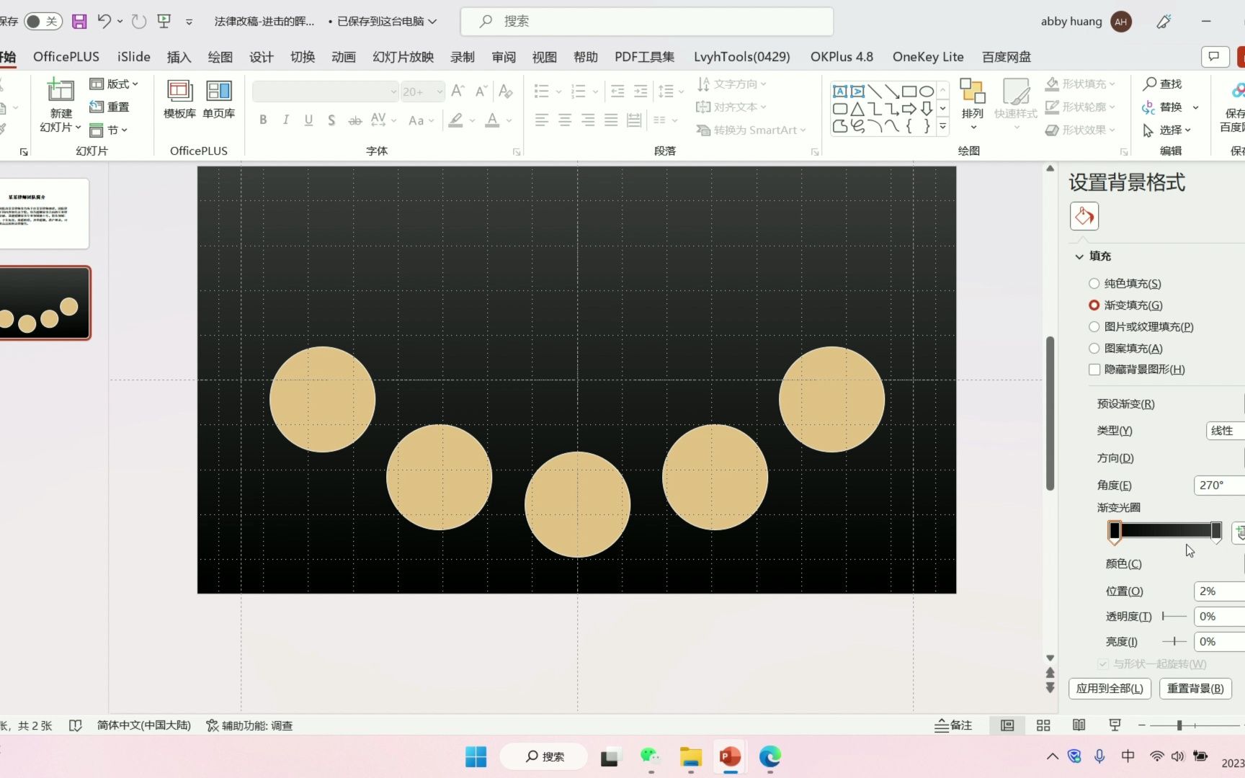Click Decrease Font Size icon
1245x778 pixels.
click(x=481, y=91)
